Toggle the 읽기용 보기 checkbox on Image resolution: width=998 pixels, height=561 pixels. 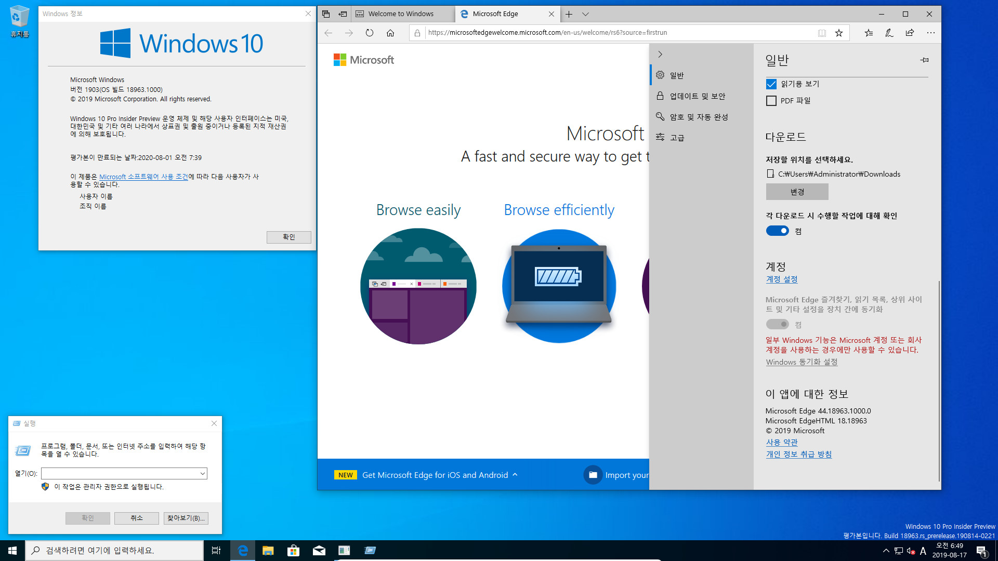click(772, 83)
